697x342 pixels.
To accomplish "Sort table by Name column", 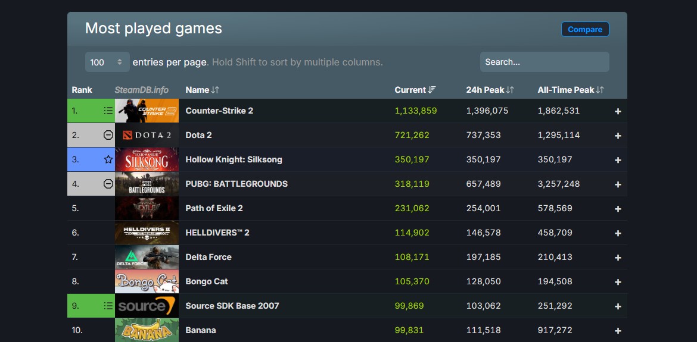I will (203, 90).
